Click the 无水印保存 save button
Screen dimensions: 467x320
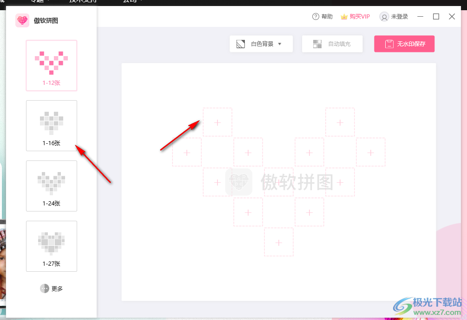404,44
